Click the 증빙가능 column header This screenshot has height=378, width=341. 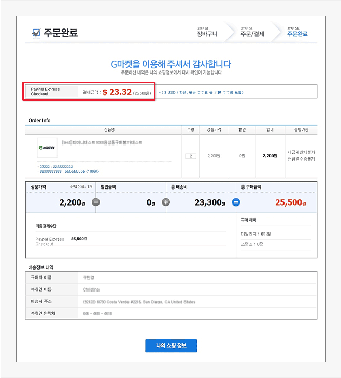[301, 129]
